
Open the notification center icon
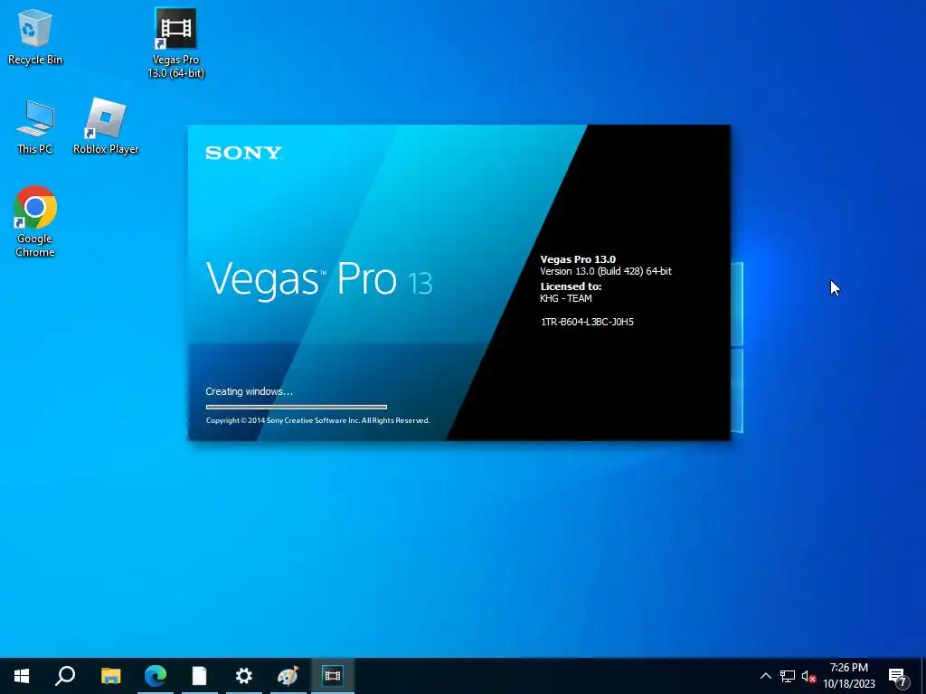[x=898, y=677]
